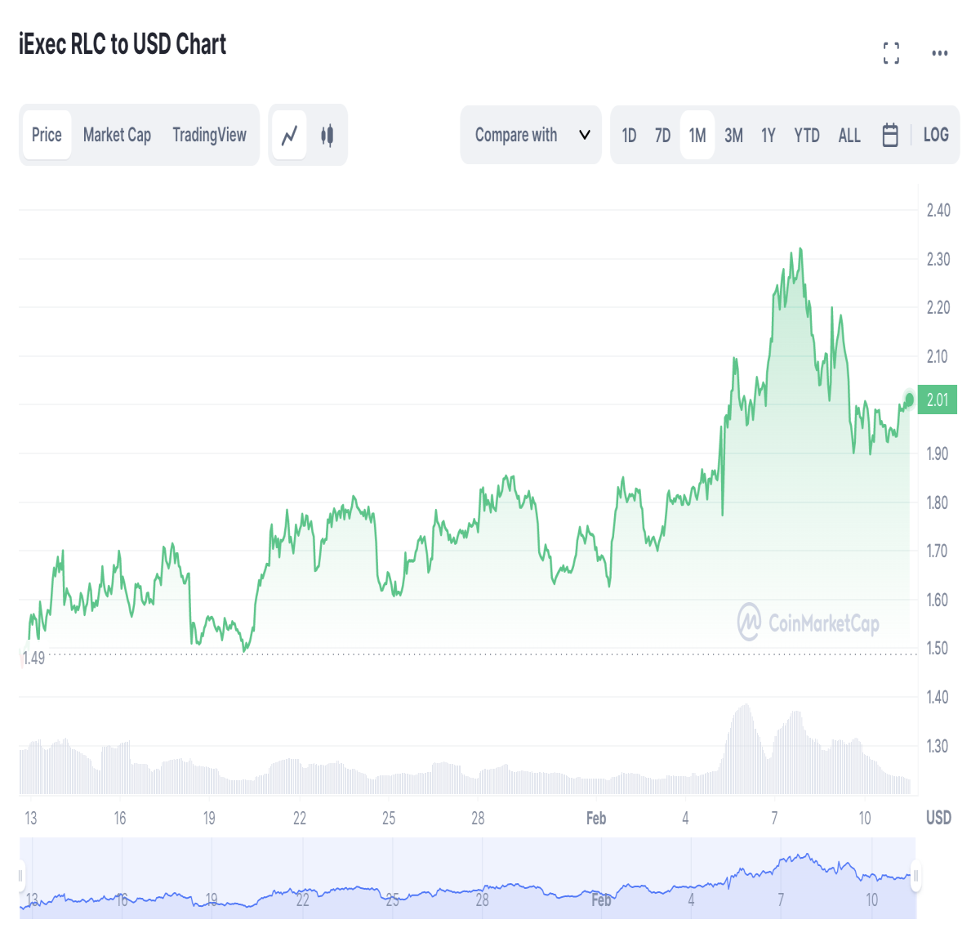Show the YTD time range
The width and height of the screenshot is (980, 933).
pyautogui.click(x=807, y=135)
